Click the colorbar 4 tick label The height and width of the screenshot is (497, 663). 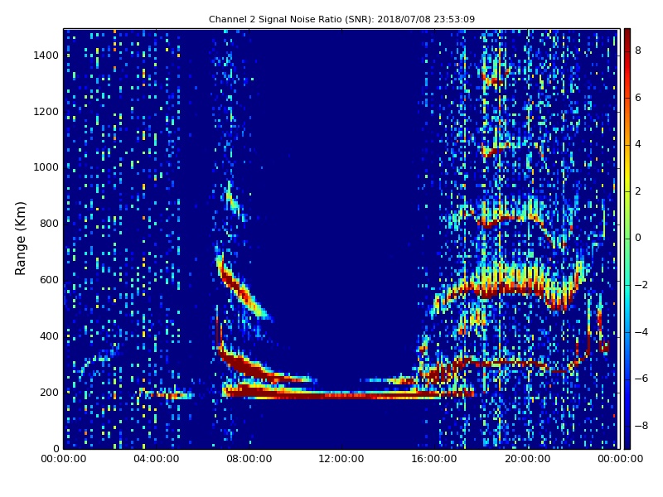(638, 144)
